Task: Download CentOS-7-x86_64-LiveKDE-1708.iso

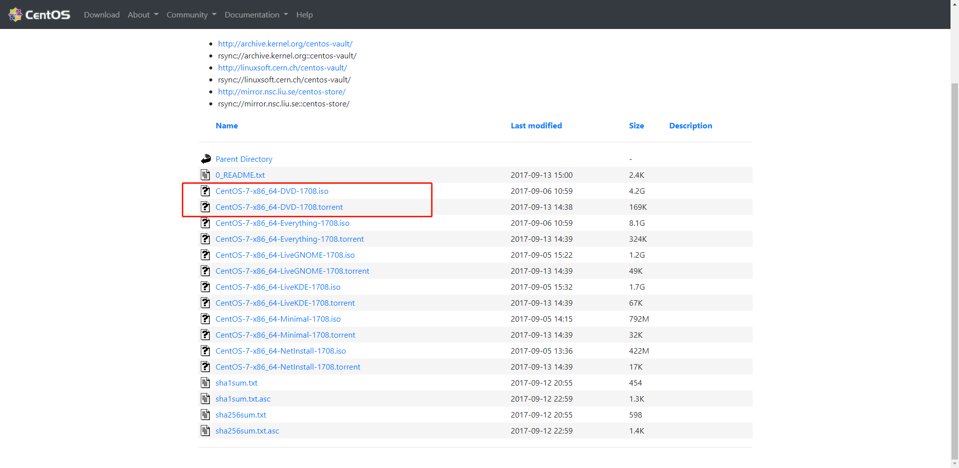Action: pos(278,287)
